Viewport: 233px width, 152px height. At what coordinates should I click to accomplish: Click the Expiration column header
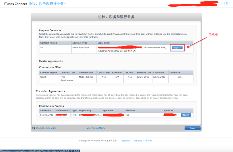click(159, 72)
